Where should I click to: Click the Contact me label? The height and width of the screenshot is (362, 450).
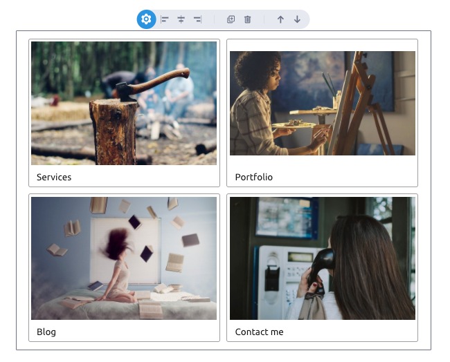[x=259, y=332]
